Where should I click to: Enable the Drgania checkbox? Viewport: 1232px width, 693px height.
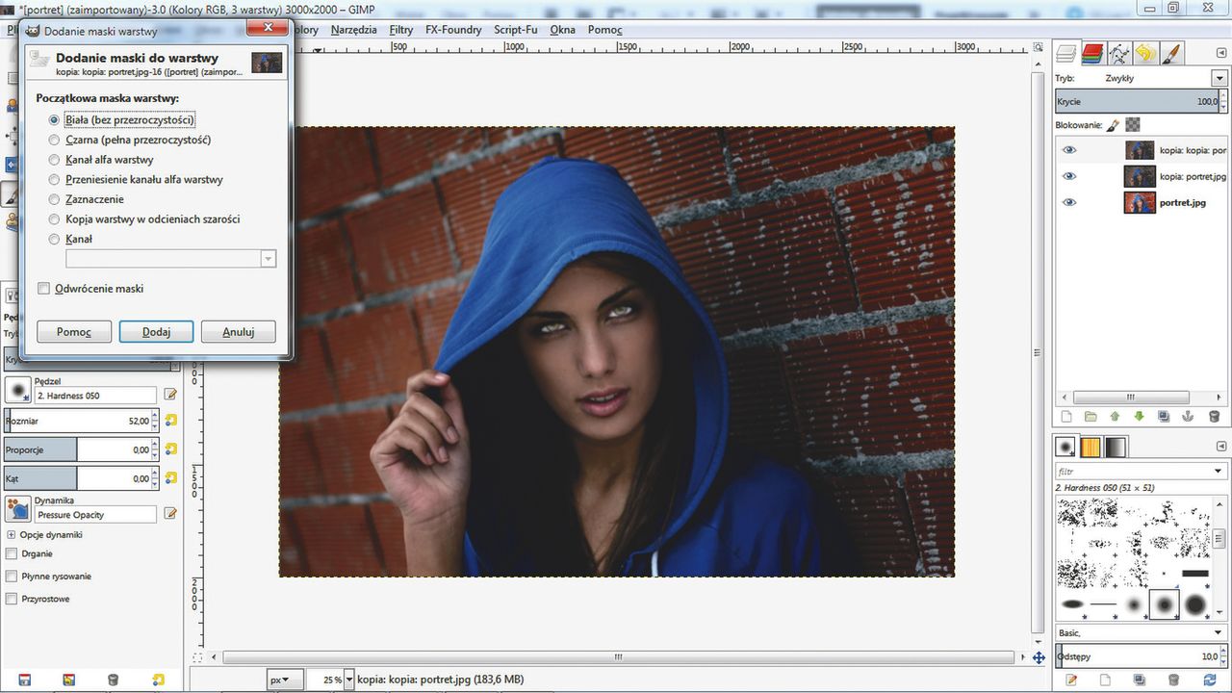[x=12, y=553]
